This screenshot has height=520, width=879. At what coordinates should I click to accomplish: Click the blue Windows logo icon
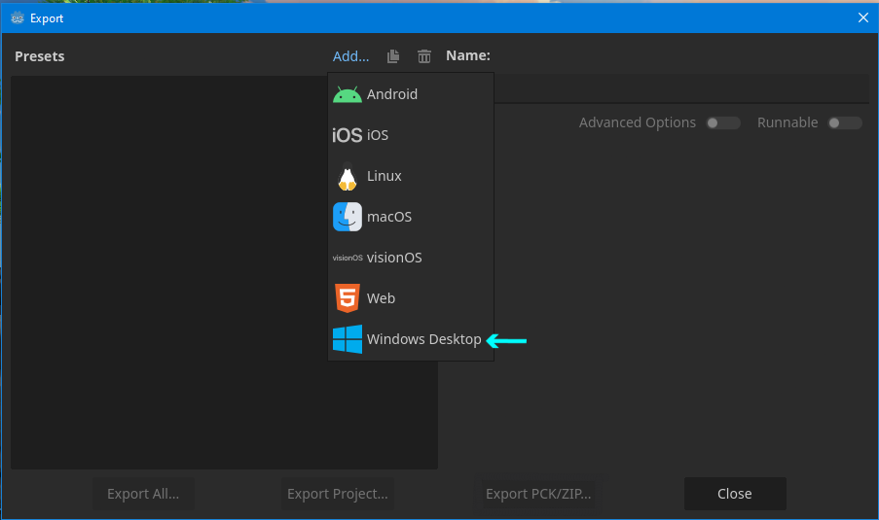[x=348, y=339]
